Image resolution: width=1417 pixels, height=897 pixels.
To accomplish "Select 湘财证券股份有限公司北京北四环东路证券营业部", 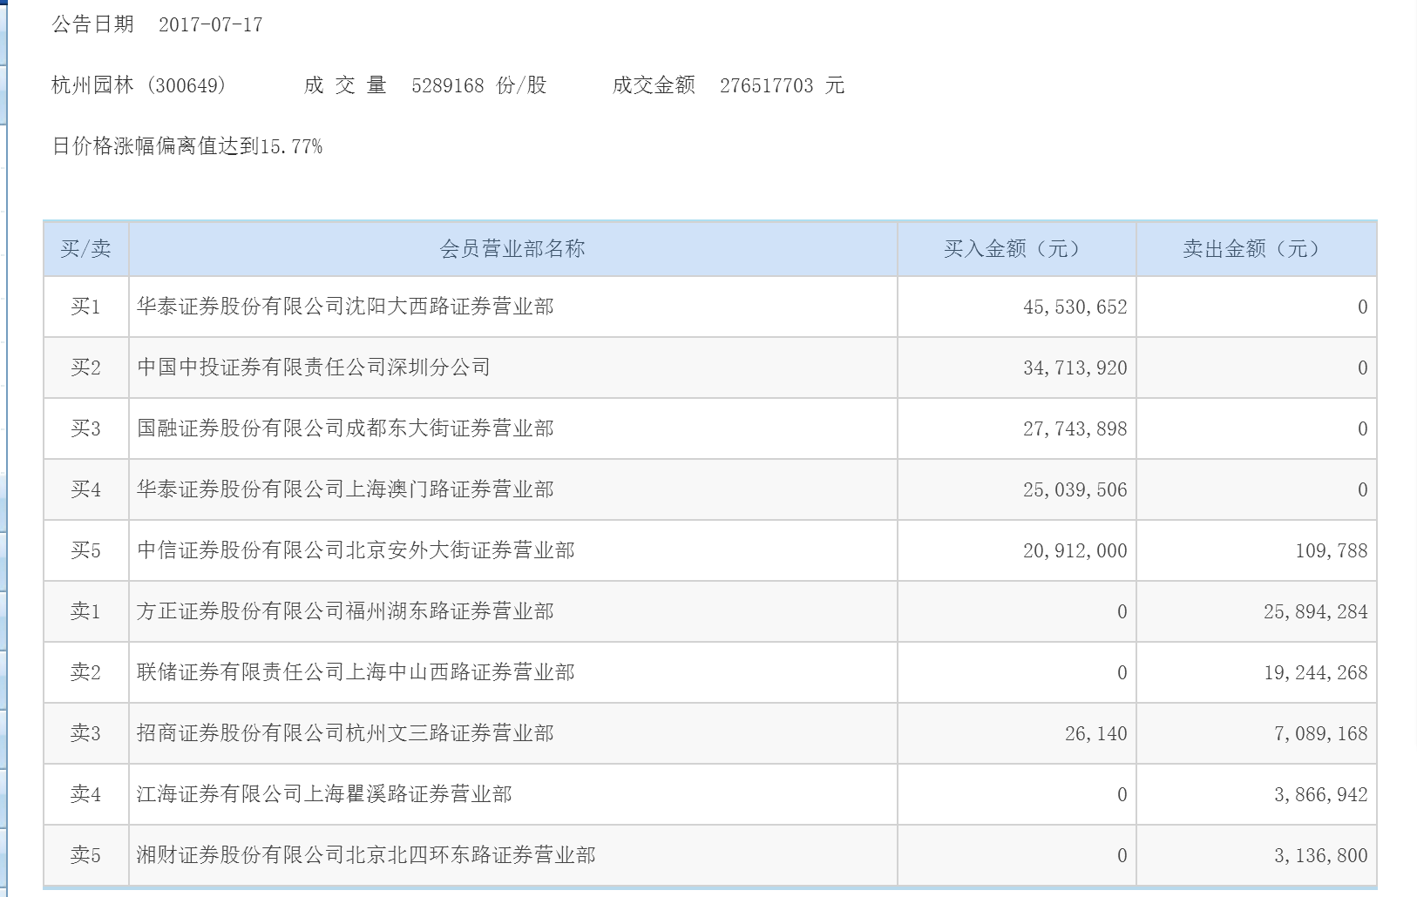I will pos(366,855).
